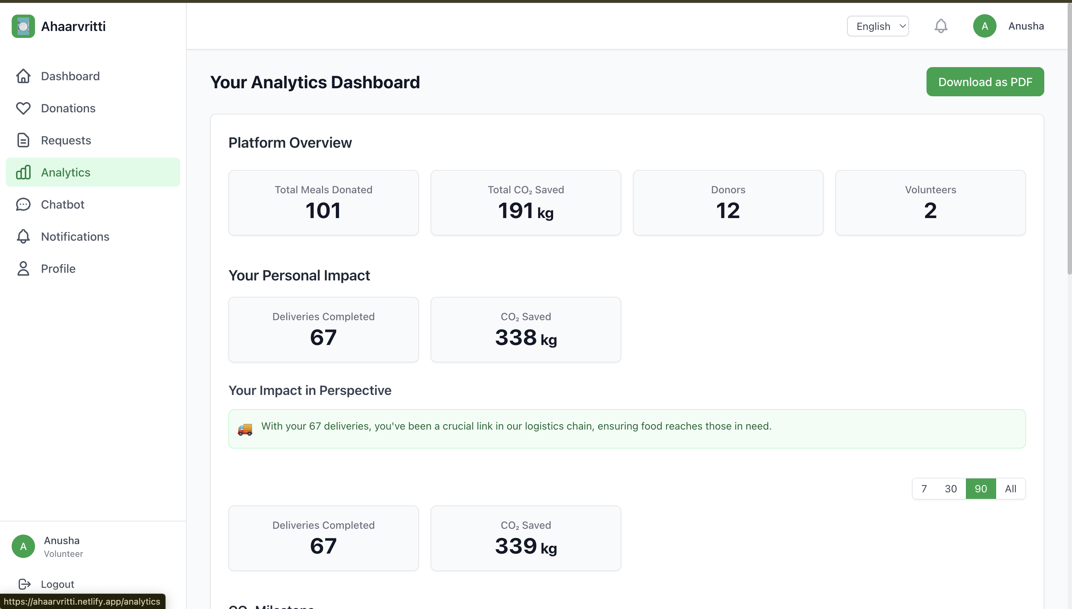
Task: Click the Ahaarvritti logo icon
Action: tap(23, 26)
